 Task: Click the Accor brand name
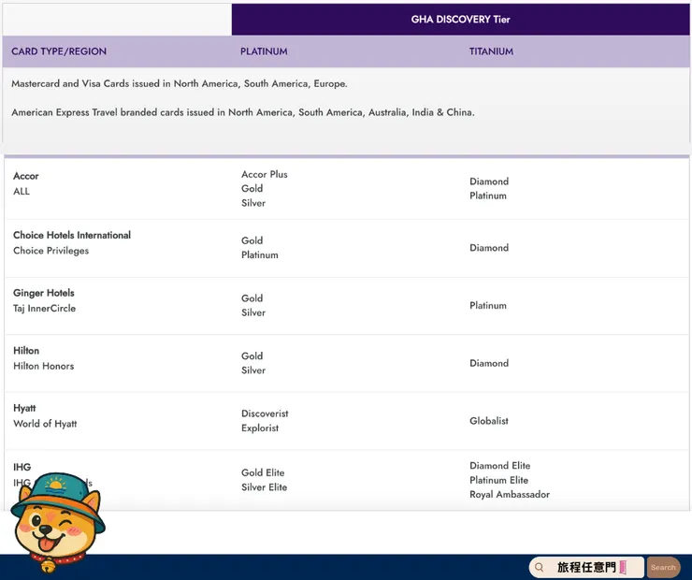point(26,176)
